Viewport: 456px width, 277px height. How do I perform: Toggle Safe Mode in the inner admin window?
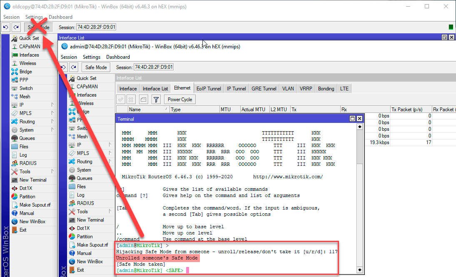tap(96, 67)
